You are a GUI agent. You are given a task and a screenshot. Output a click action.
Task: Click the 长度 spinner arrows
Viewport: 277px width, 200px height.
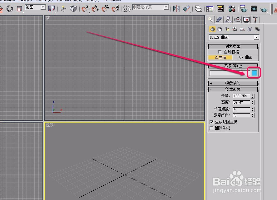tap(253, 96)
